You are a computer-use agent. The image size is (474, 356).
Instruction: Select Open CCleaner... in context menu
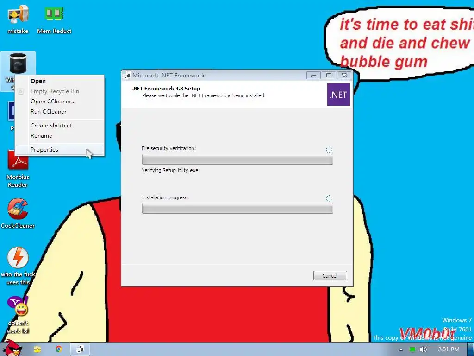point(60,102)
